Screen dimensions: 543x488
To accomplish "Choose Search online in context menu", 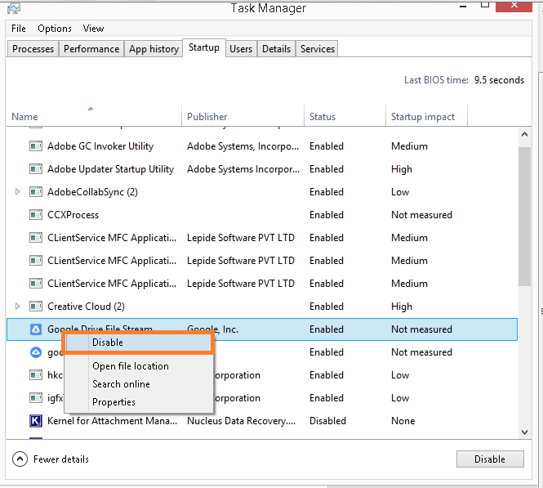I will pos(138,384).
